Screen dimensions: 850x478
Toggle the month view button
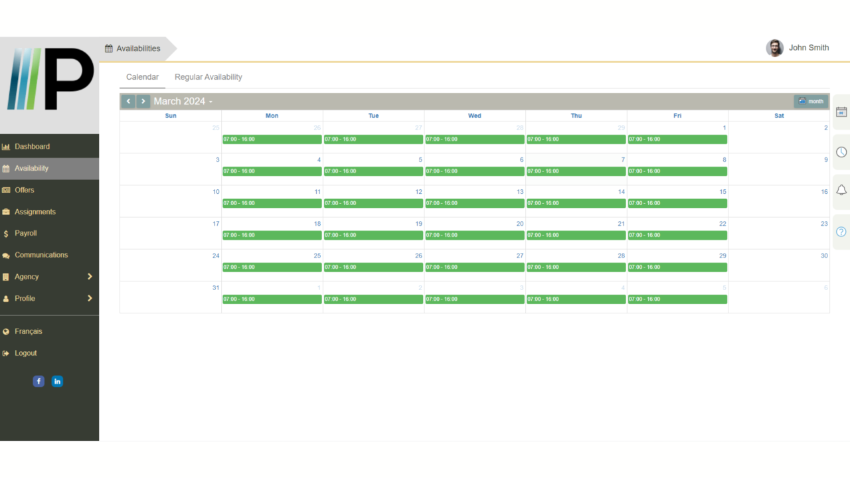[810, 101]
